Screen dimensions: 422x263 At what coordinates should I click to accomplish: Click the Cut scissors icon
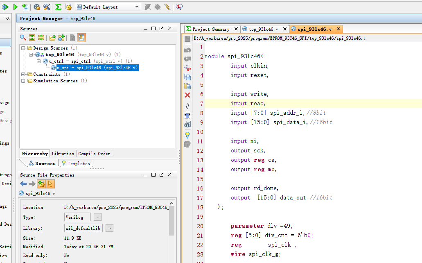(187, 68)
